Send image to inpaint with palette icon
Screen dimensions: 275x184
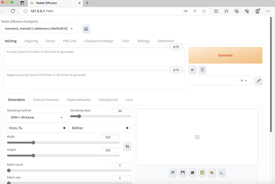coord(212,172)
